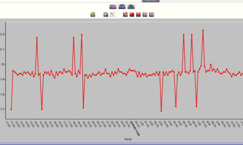This screenshot has height=145, width=243.
Task: Open the chart view icon
Action: (113, 7)
